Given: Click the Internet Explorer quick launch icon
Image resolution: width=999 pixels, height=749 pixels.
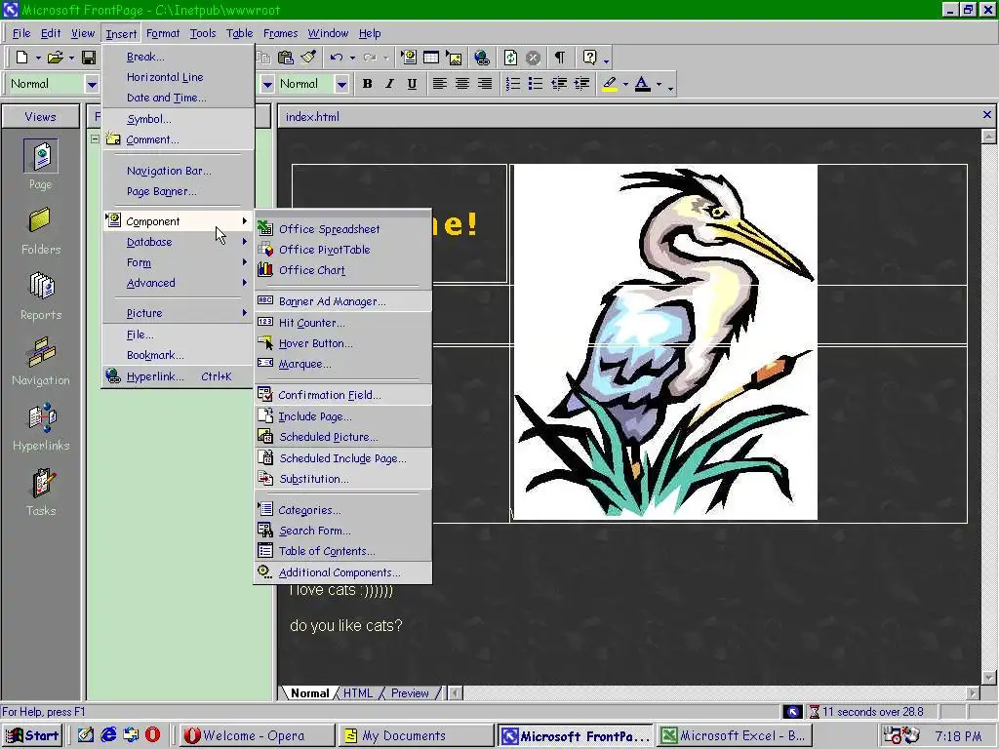Looking at the screenshot, I should (x=109, y=735).
